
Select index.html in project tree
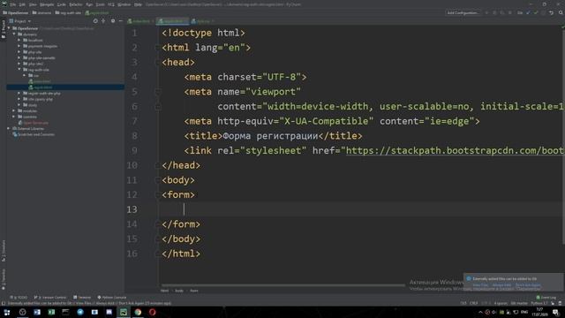point(40,81)
